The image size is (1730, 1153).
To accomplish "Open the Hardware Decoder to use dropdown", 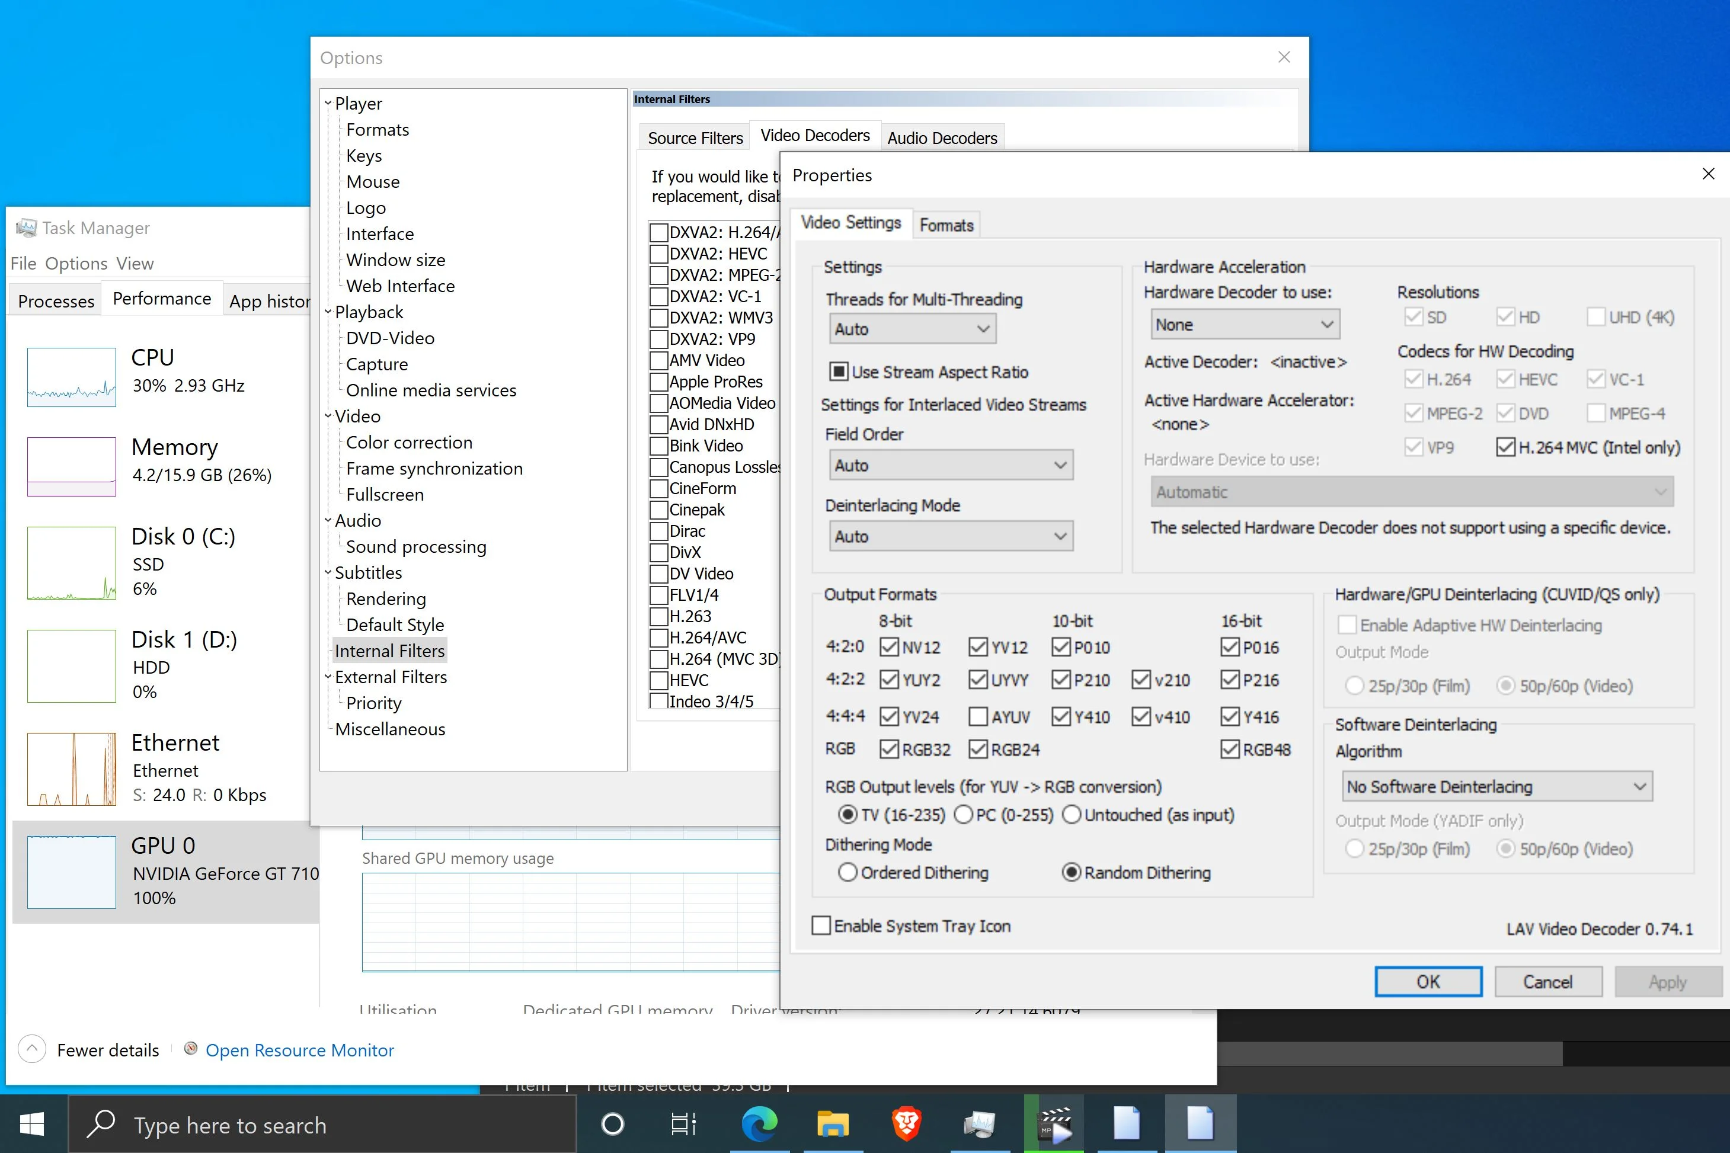I will tap(1245, 324).
